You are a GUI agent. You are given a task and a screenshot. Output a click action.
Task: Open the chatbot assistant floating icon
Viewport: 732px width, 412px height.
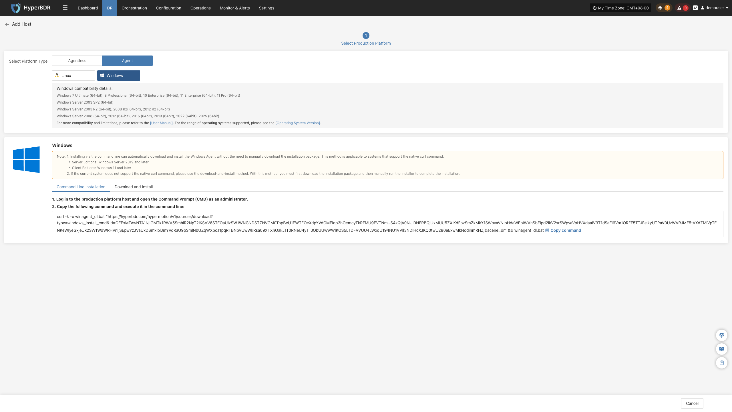click(x=722, y=335)
